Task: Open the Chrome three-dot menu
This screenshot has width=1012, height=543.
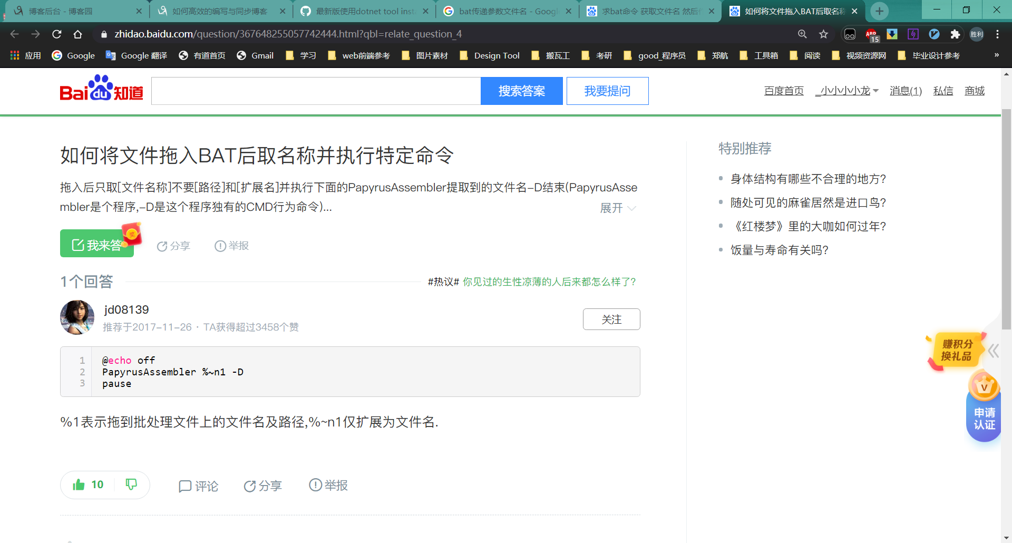Action: [x=997, y=34]
